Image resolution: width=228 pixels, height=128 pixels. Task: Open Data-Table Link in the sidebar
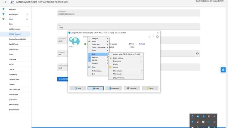(14, 90)
